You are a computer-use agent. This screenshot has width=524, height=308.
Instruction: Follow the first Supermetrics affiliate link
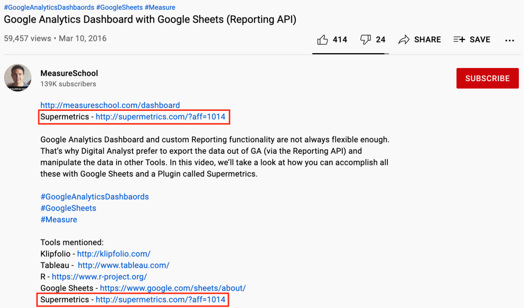160,117
